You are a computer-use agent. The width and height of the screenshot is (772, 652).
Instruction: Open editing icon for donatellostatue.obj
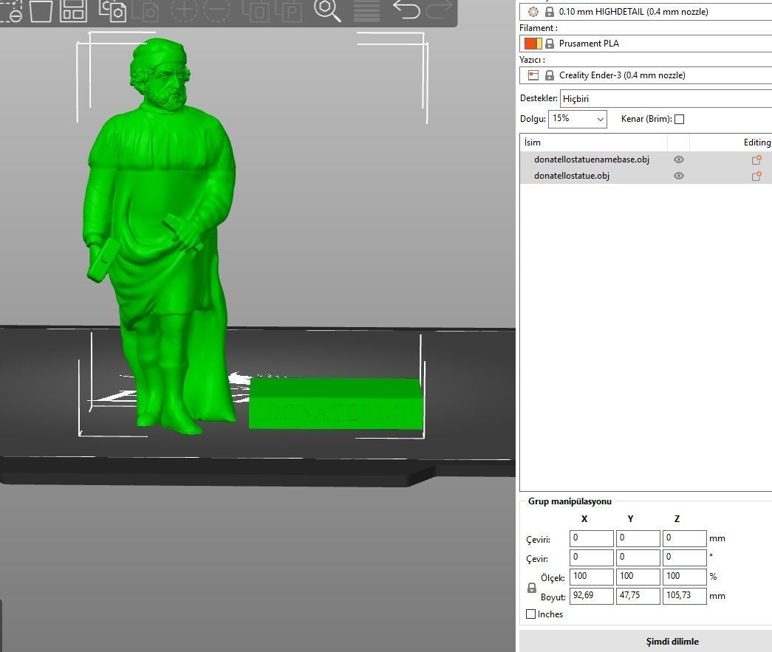pyautogui.click(x=756, y=176)
